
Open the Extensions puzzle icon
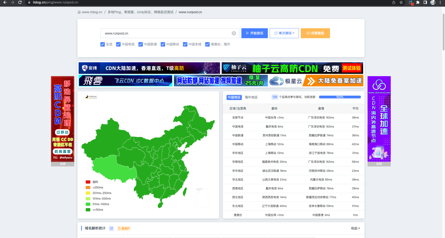[418, 2]
